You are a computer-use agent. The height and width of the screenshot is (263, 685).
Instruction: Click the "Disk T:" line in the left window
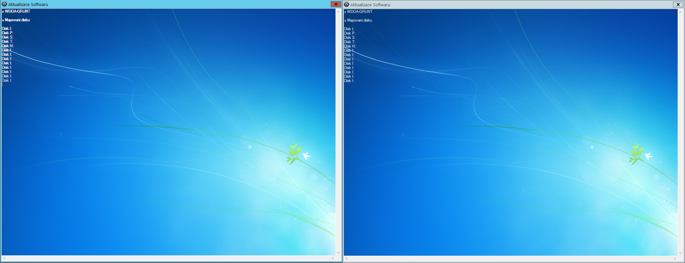coord(7,42)
